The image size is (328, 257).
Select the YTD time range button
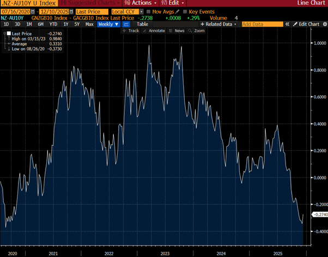pyautogui.click(x=53, y=25)
